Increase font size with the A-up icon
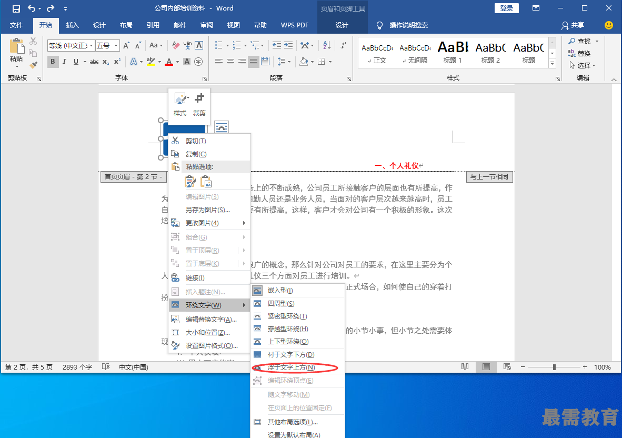 coord(126,46)
